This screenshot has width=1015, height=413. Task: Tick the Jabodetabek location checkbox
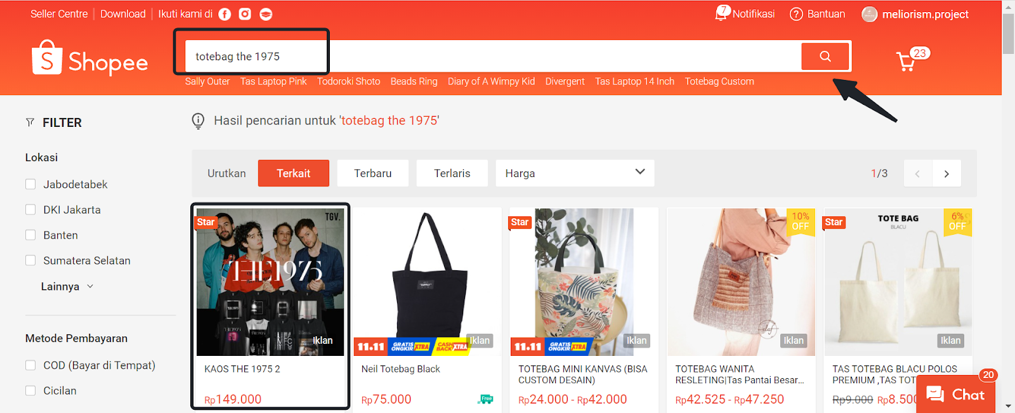tap(30, 184)
